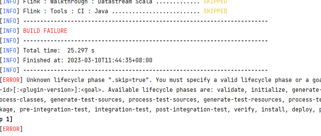Click the 2023-03-10T11:44:35+08:00 timestamp
This screenshot has width=321, height=136.
tap(110, 60)
